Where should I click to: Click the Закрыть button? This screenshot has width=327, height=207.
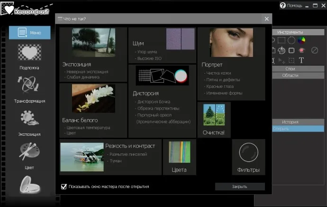pyautogui.click(x=240, y=187)
